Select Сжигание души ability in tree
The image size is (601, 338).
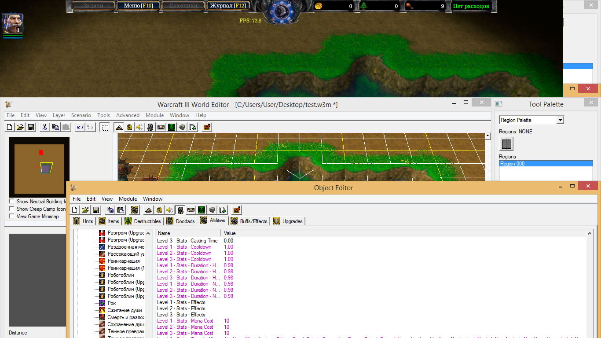tap(125, 310)
